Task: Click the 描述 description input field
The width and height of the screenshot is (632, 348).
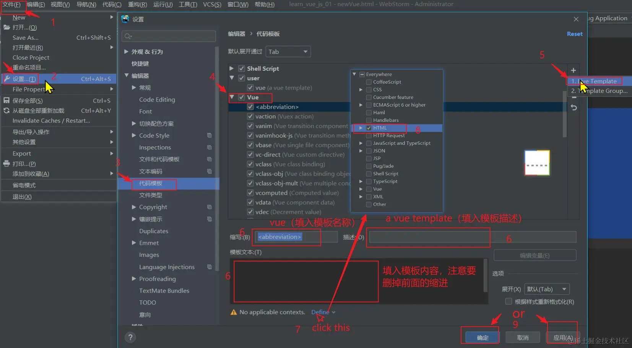Action: coord(472,237)
